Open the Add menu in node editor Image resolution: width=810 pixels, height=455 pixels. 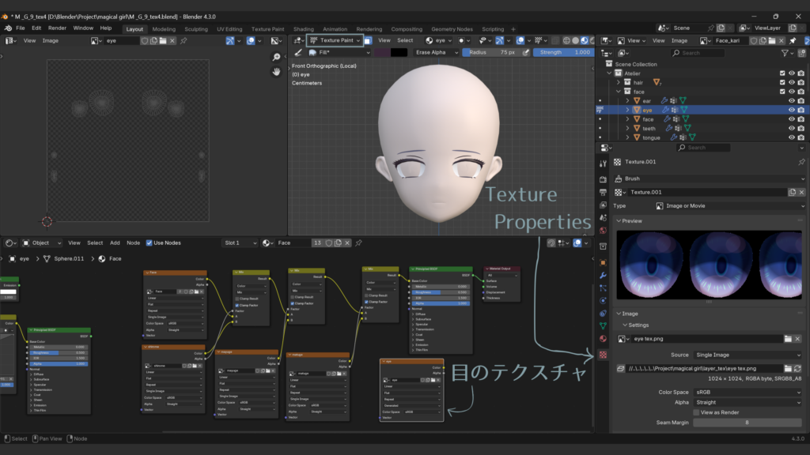point(115,243)
